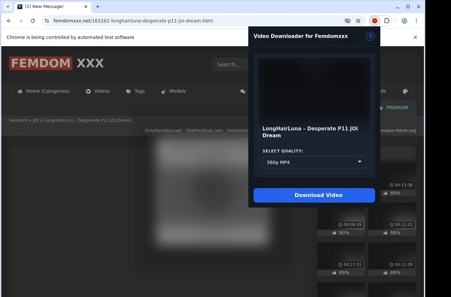Click the 88% thumbs-up rating
451x297 pixels.
(392, 233)
